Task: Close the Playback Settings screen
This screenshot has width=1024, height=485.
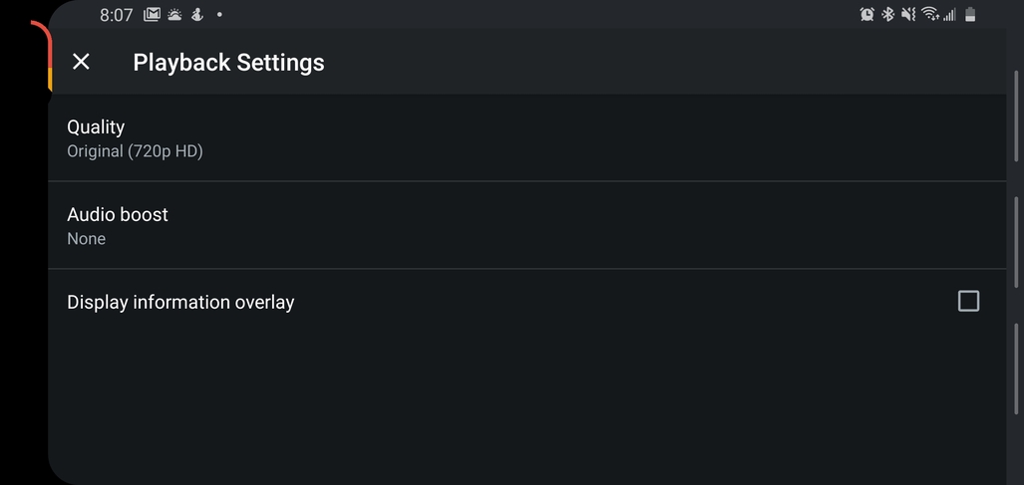Action: [82, 62]
